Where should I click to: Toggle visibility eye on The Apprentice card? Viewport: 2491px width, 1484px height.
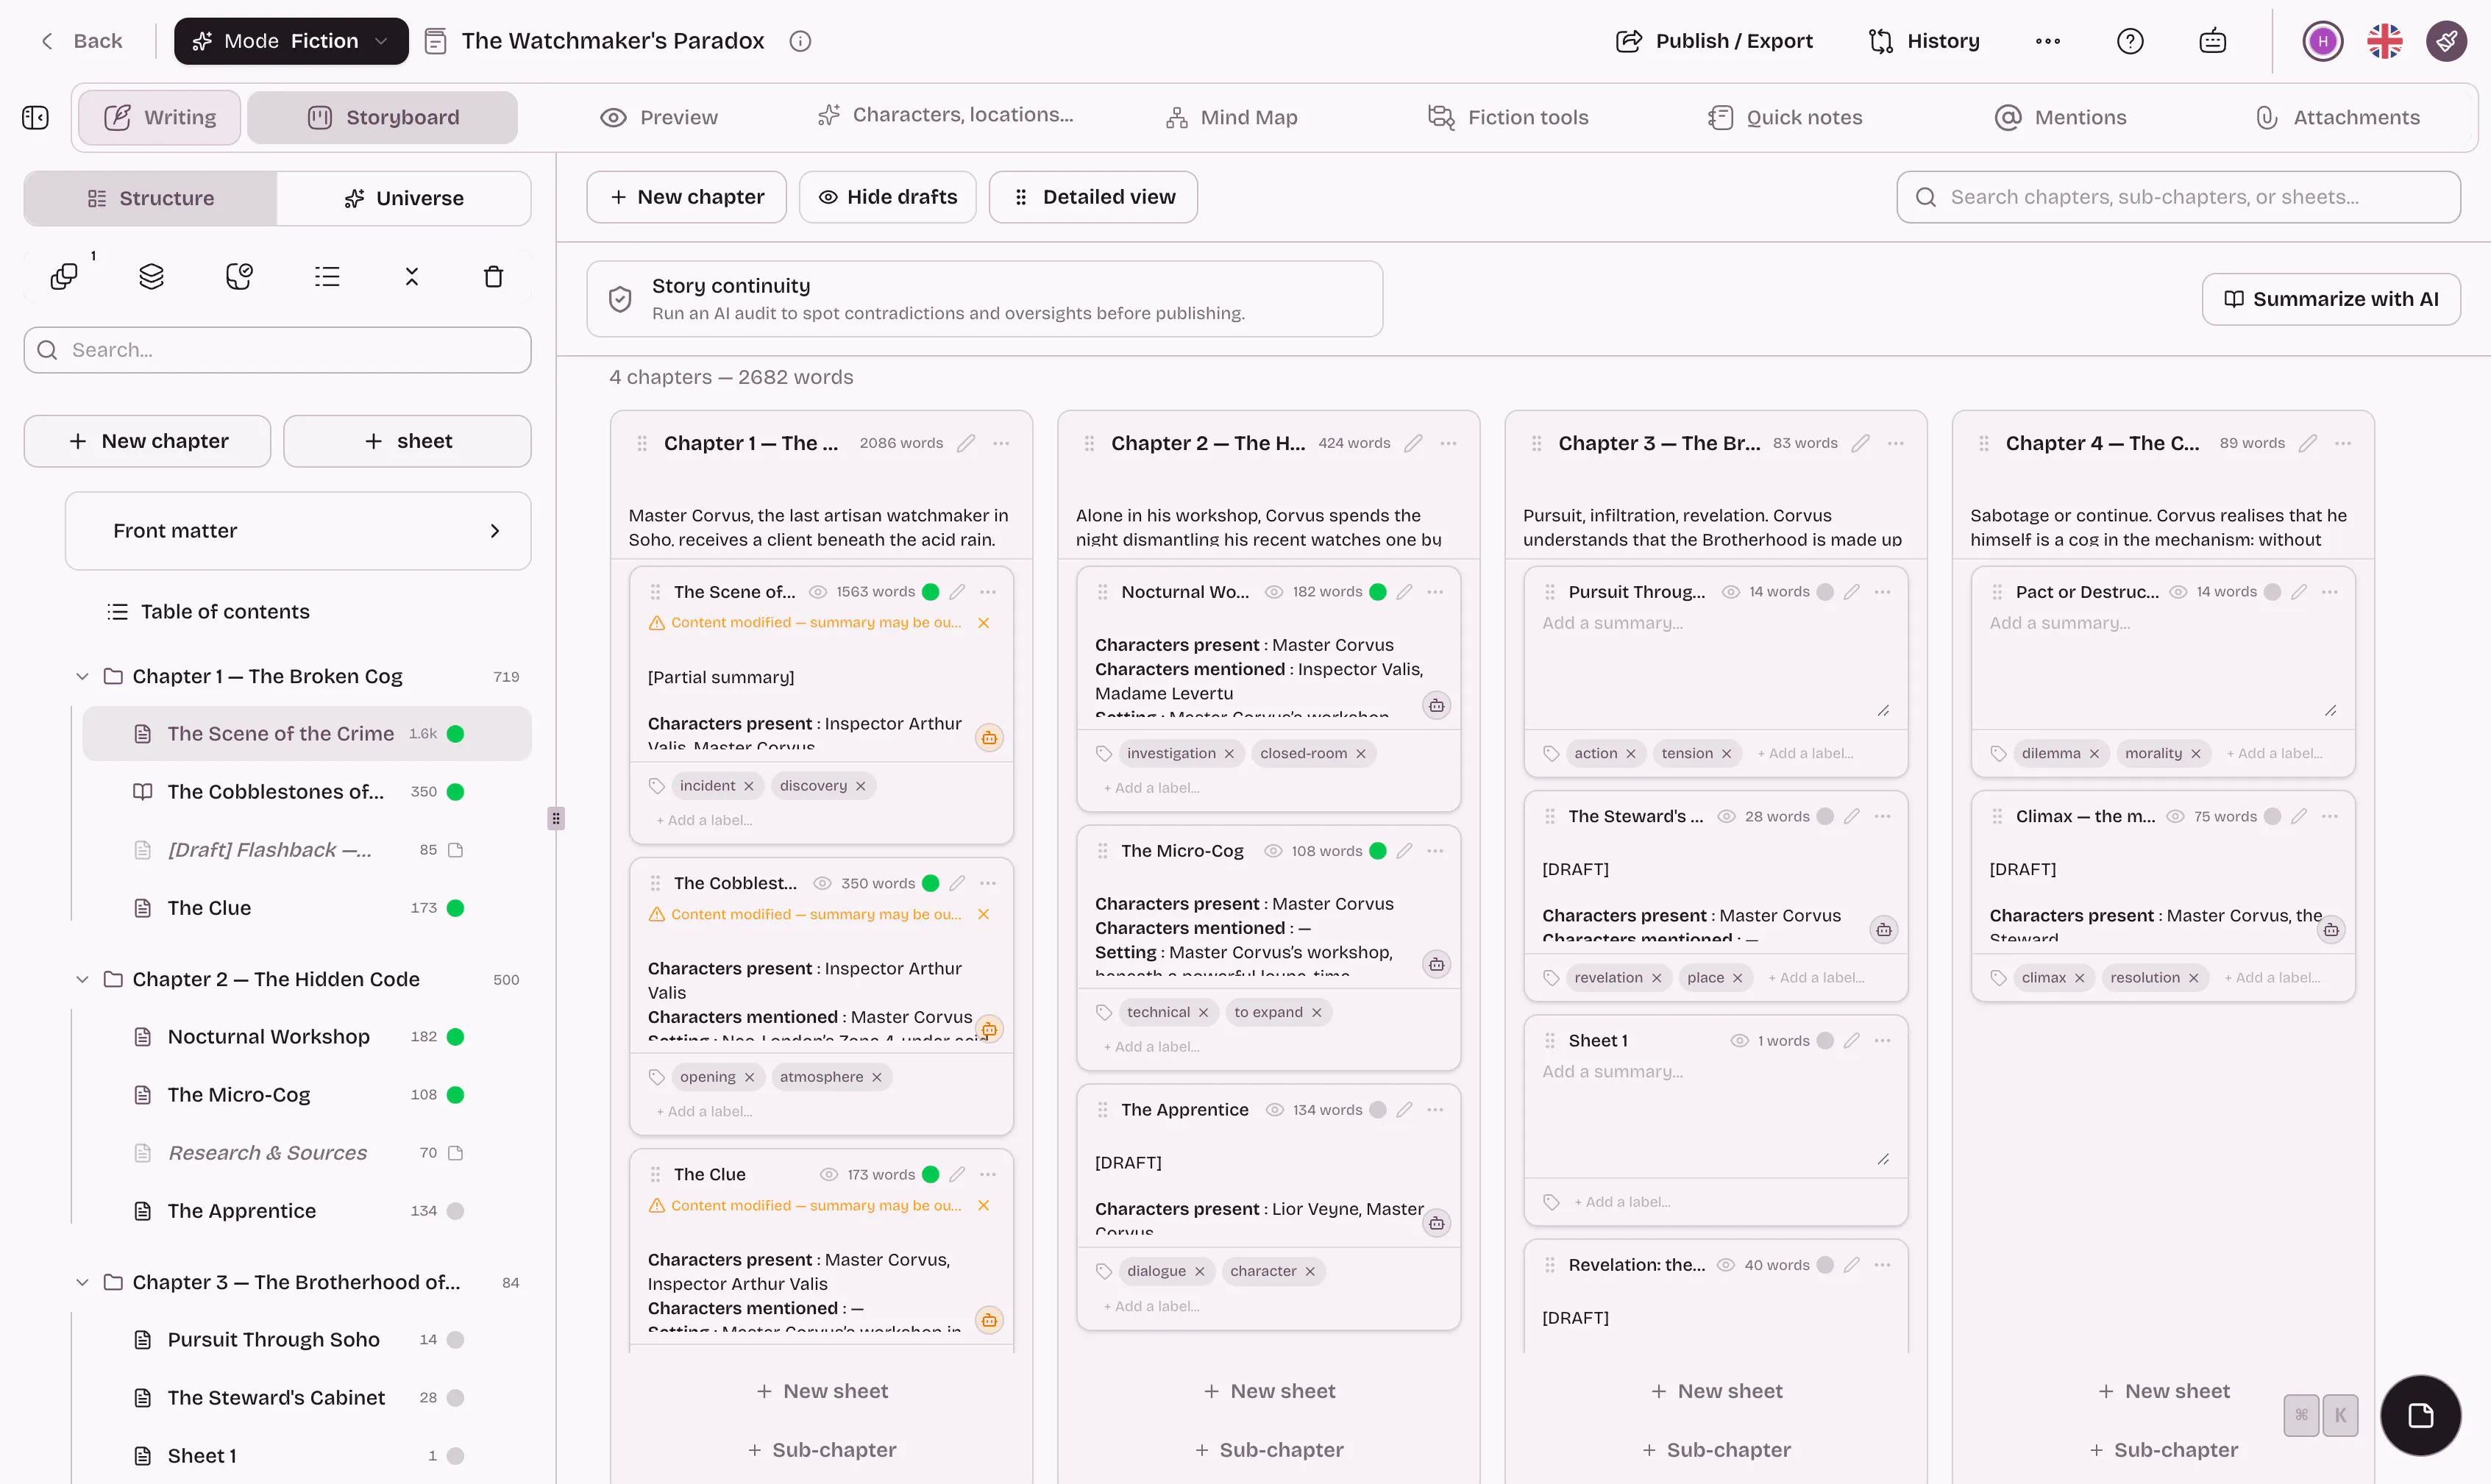(x=1274, y=1110)
